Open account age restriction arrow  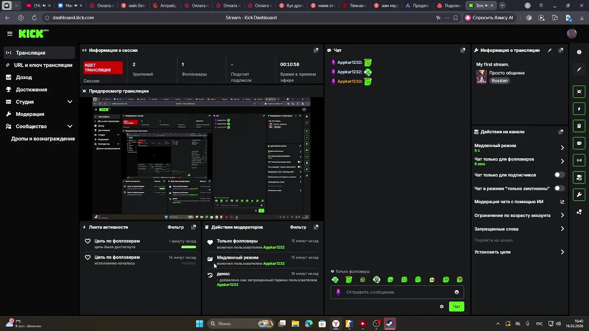pos(562,215)
